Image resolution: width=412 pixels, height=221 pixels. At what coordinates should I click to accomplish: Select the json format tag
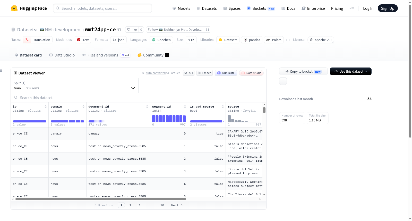point(118,40)
